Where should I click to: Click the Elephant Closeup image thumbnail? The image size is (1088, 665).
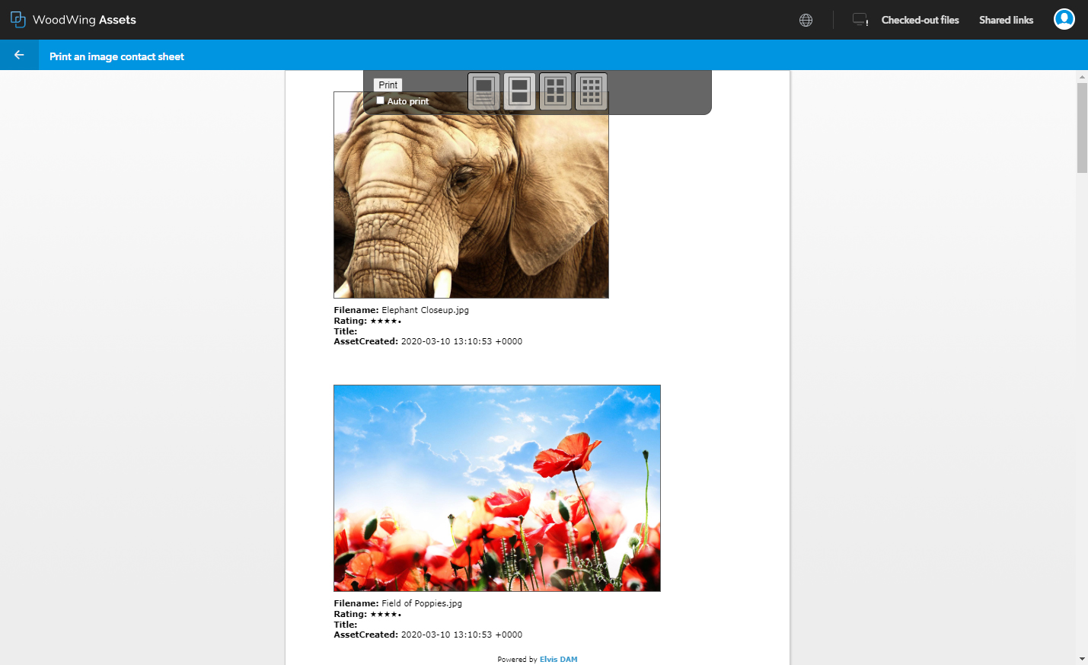(471, 195)
